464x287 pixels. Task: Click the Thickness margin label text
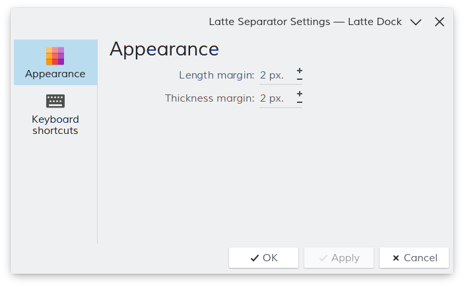[x=209, y=98]
